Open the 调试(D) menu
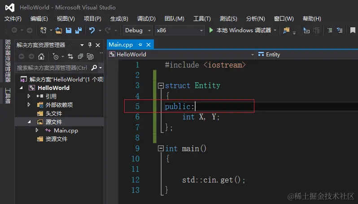The image size is (358, 204). 146,19
